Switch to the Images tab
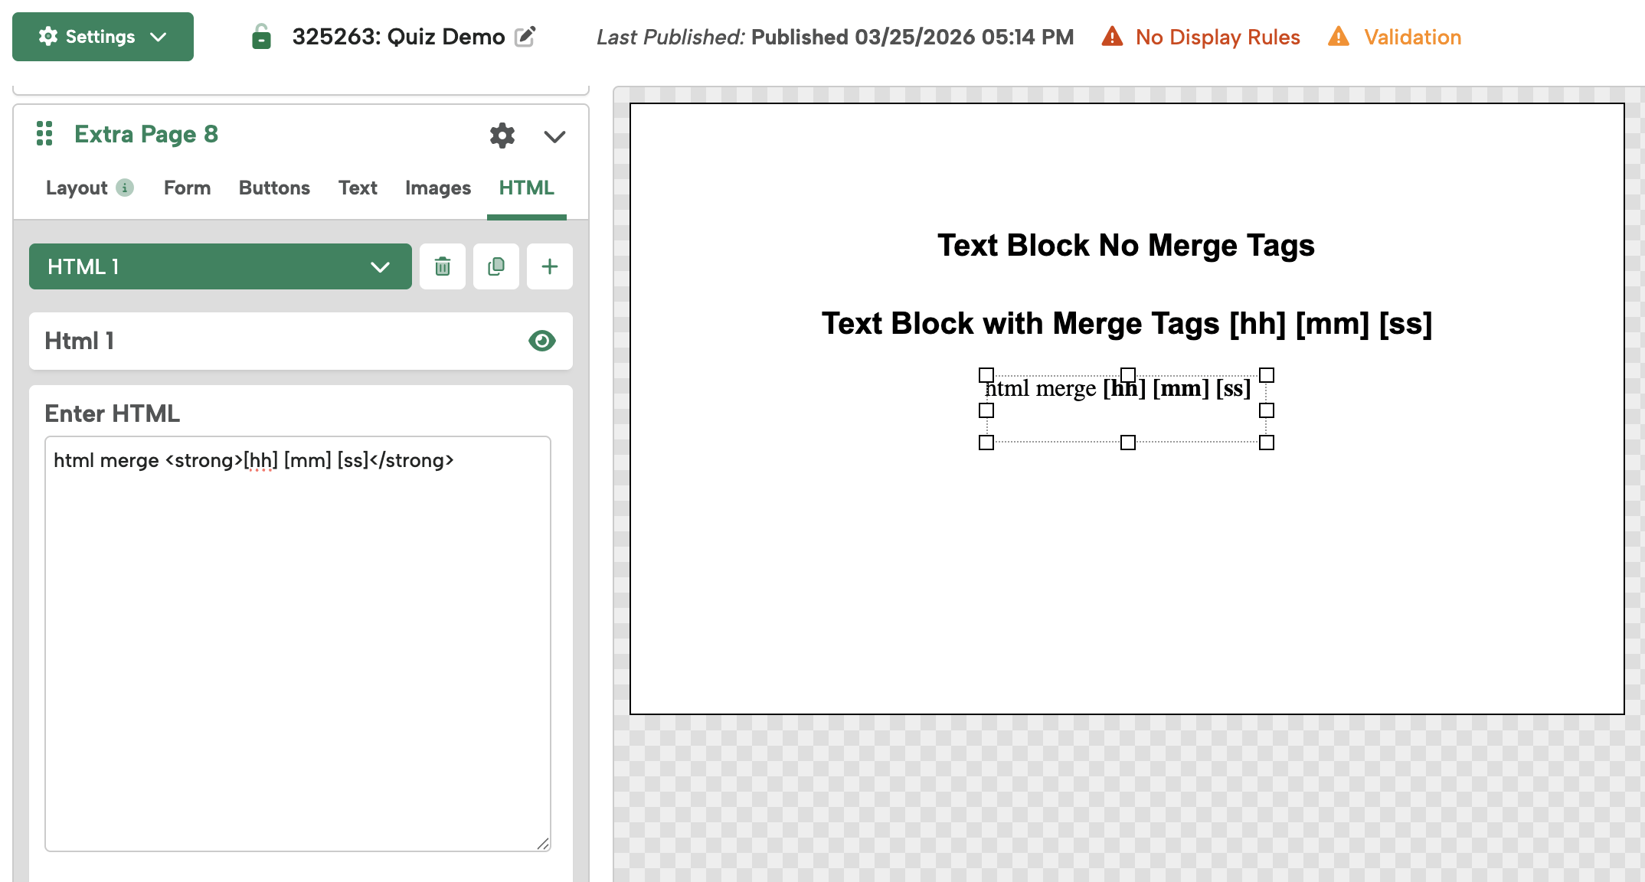The width and height of the screenshot is (1645, 882). tap(437, 188)
